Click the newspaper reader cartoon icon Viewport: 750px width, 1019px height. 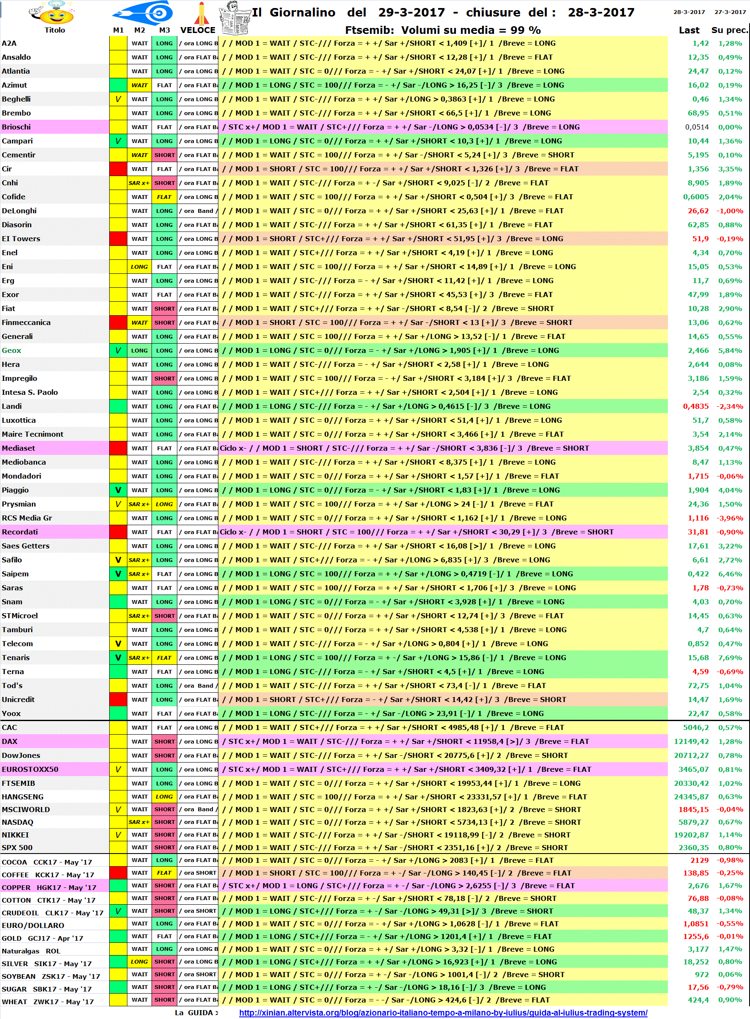[x=235, y=18]
